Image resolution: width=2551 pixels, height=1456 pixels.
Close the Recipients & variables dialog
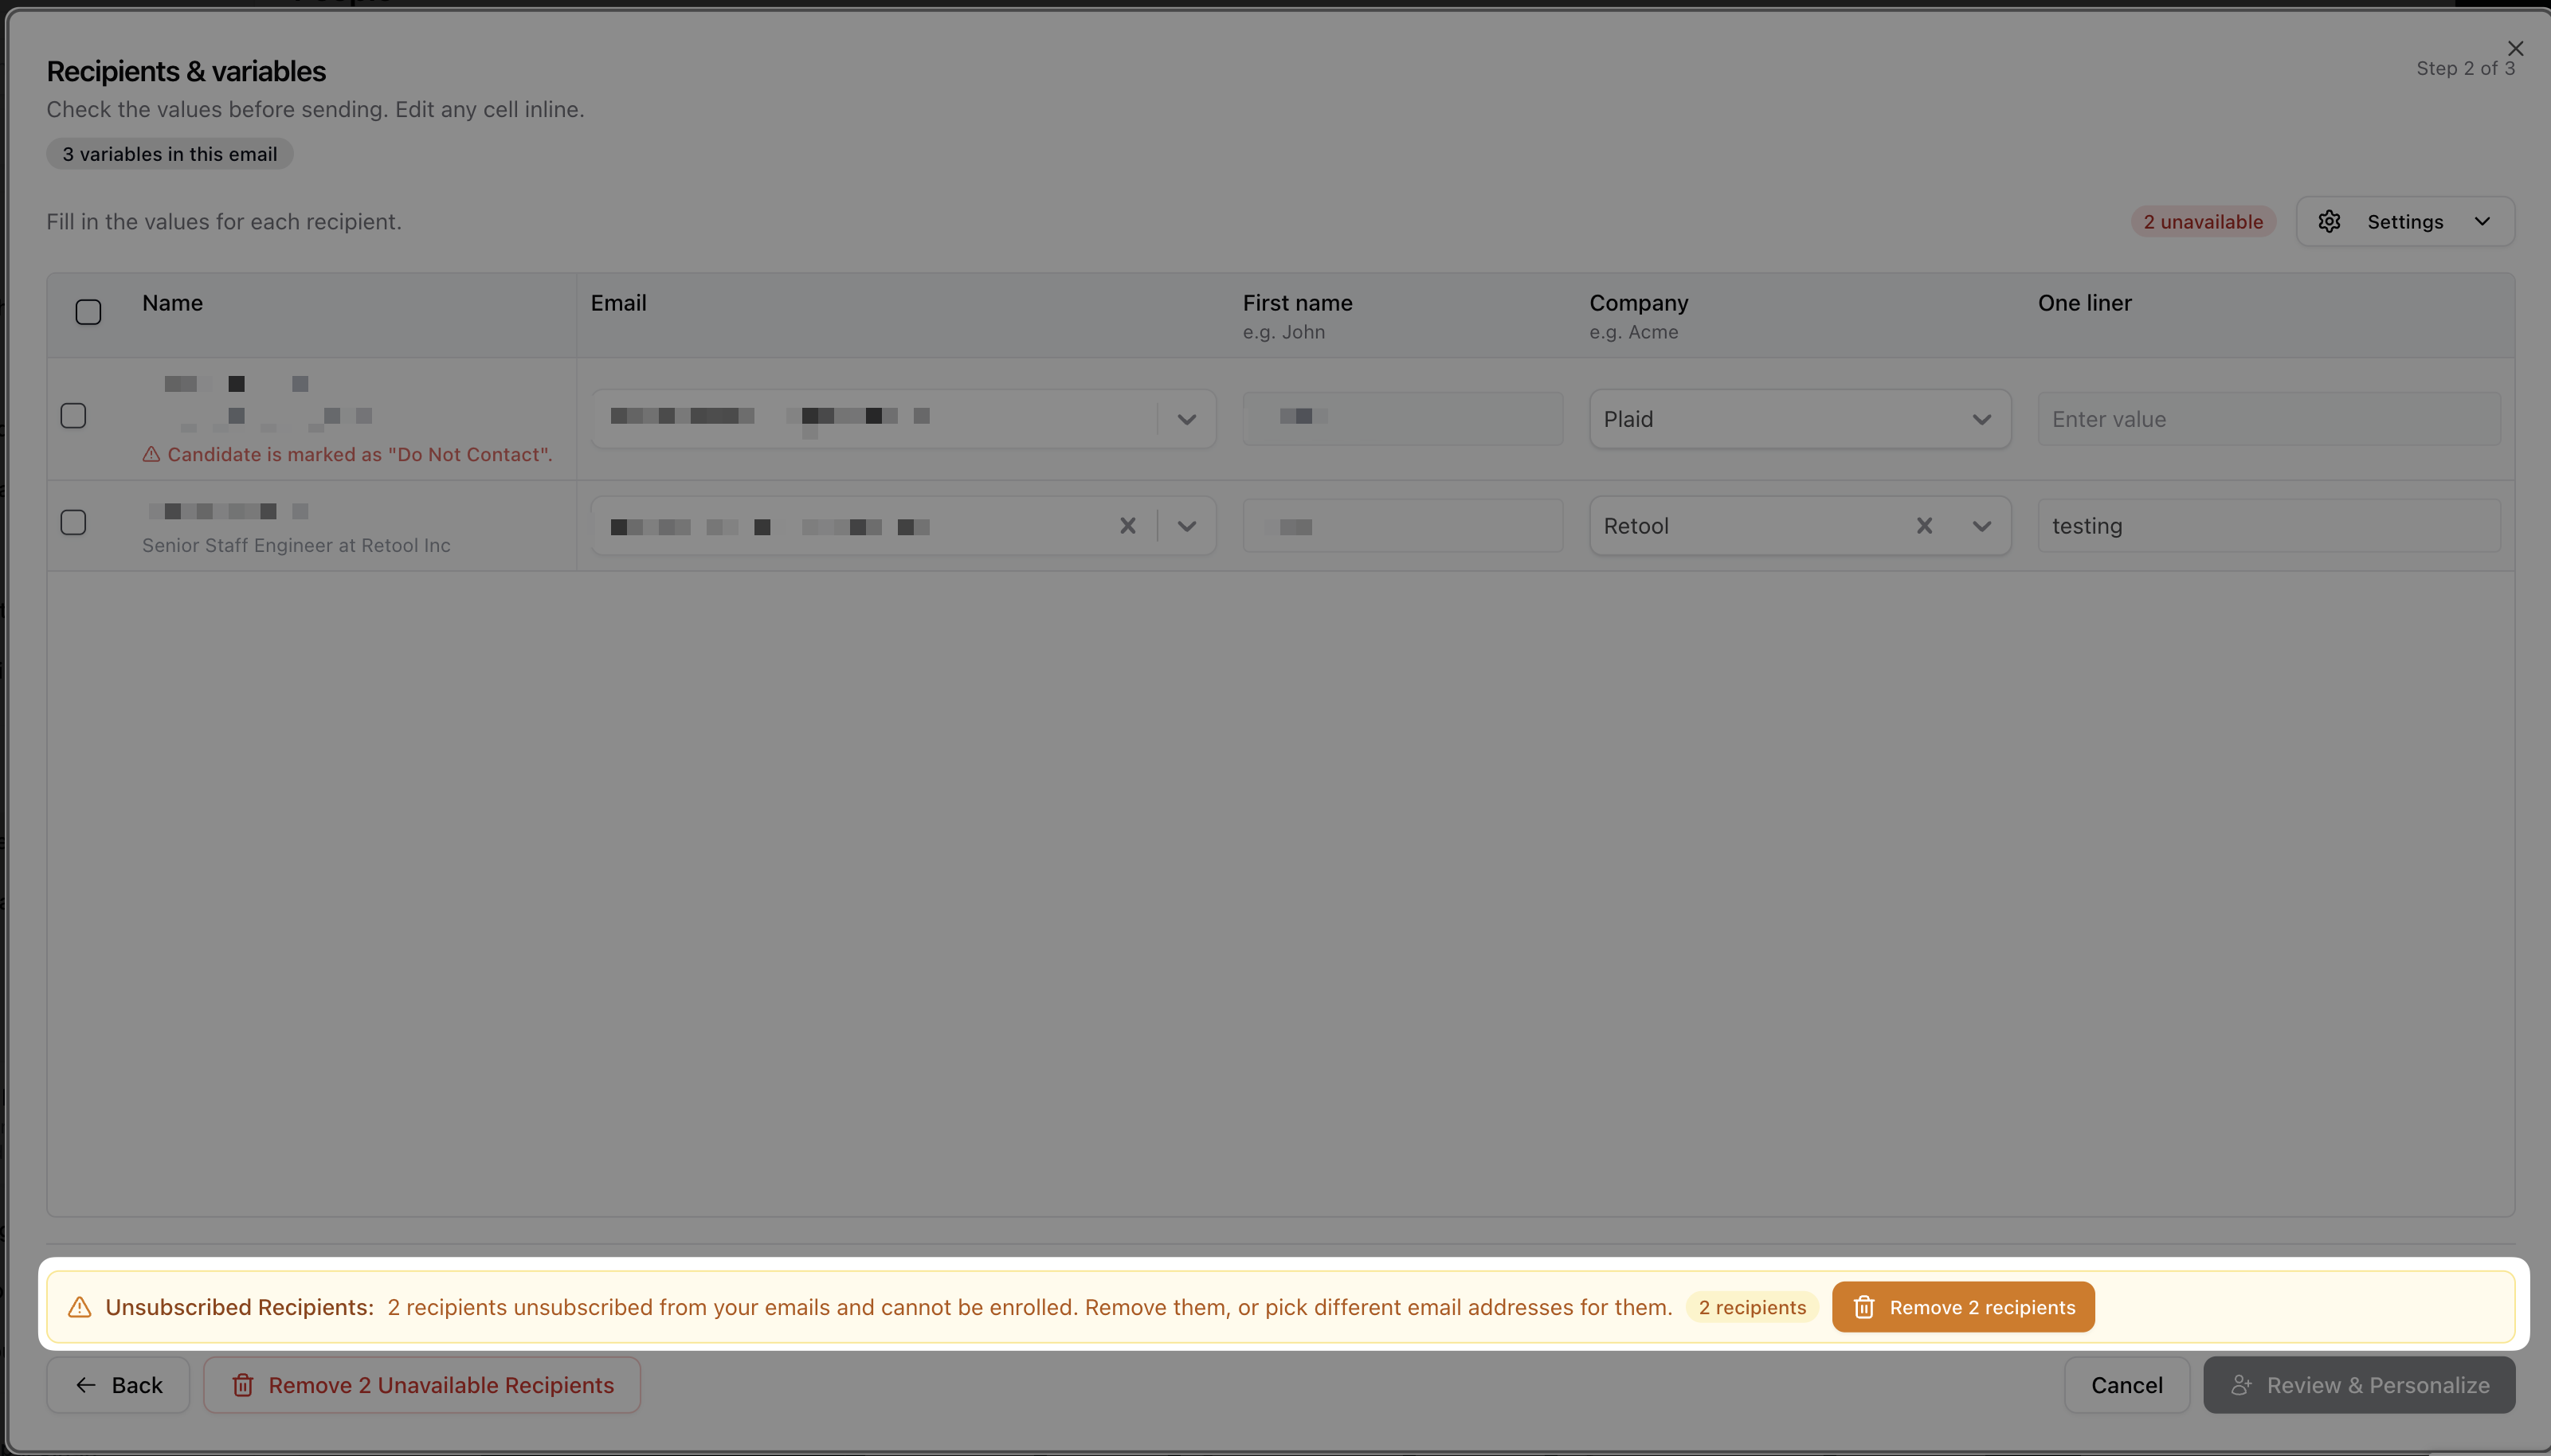pos(2515,48)
